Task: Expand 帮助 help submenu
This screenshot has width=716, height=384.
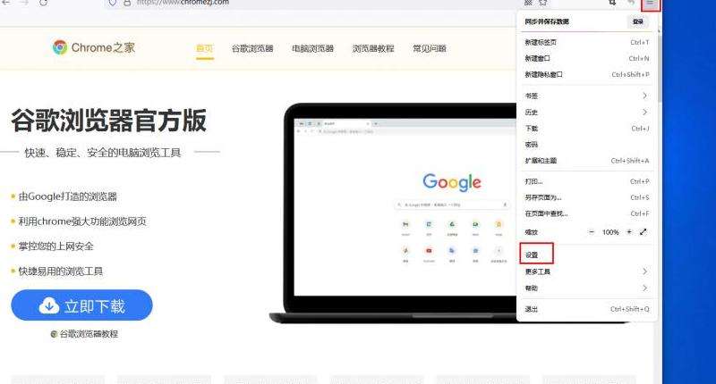Action: (586, 288)
